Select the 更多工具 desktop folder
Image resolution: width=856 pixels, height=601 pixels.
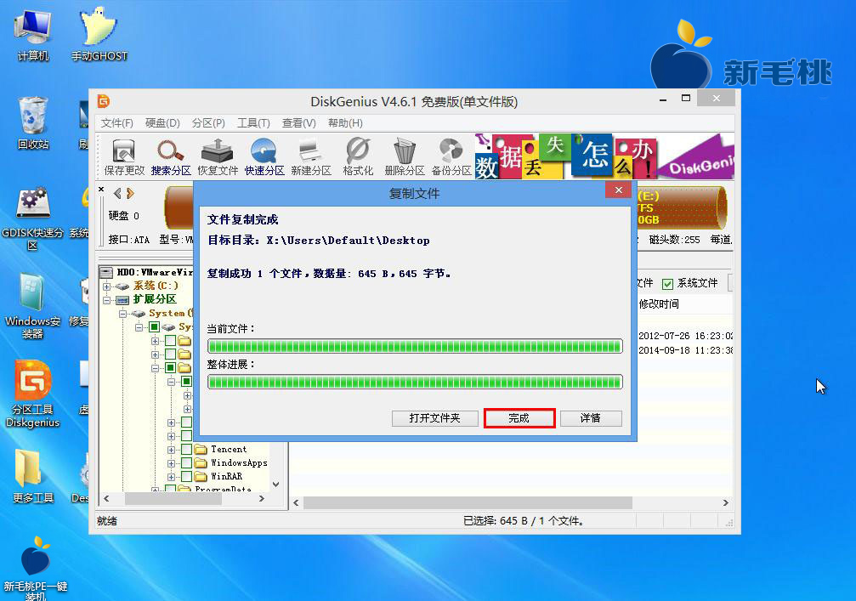coord(33,476)
